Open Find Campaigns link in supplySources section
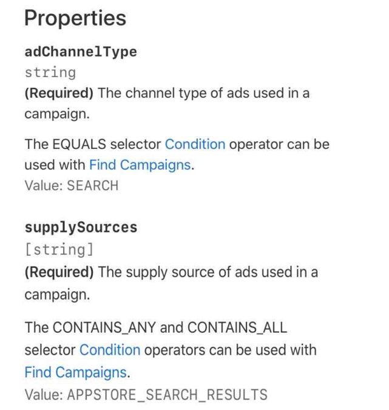Image resolution: width=389 pixels, height=410 pixels. (x=75, y=372)
